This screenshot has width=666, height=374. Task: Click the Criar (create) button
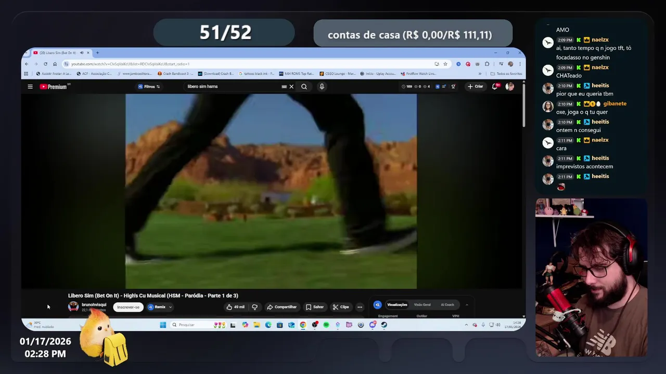coord(476,87)
